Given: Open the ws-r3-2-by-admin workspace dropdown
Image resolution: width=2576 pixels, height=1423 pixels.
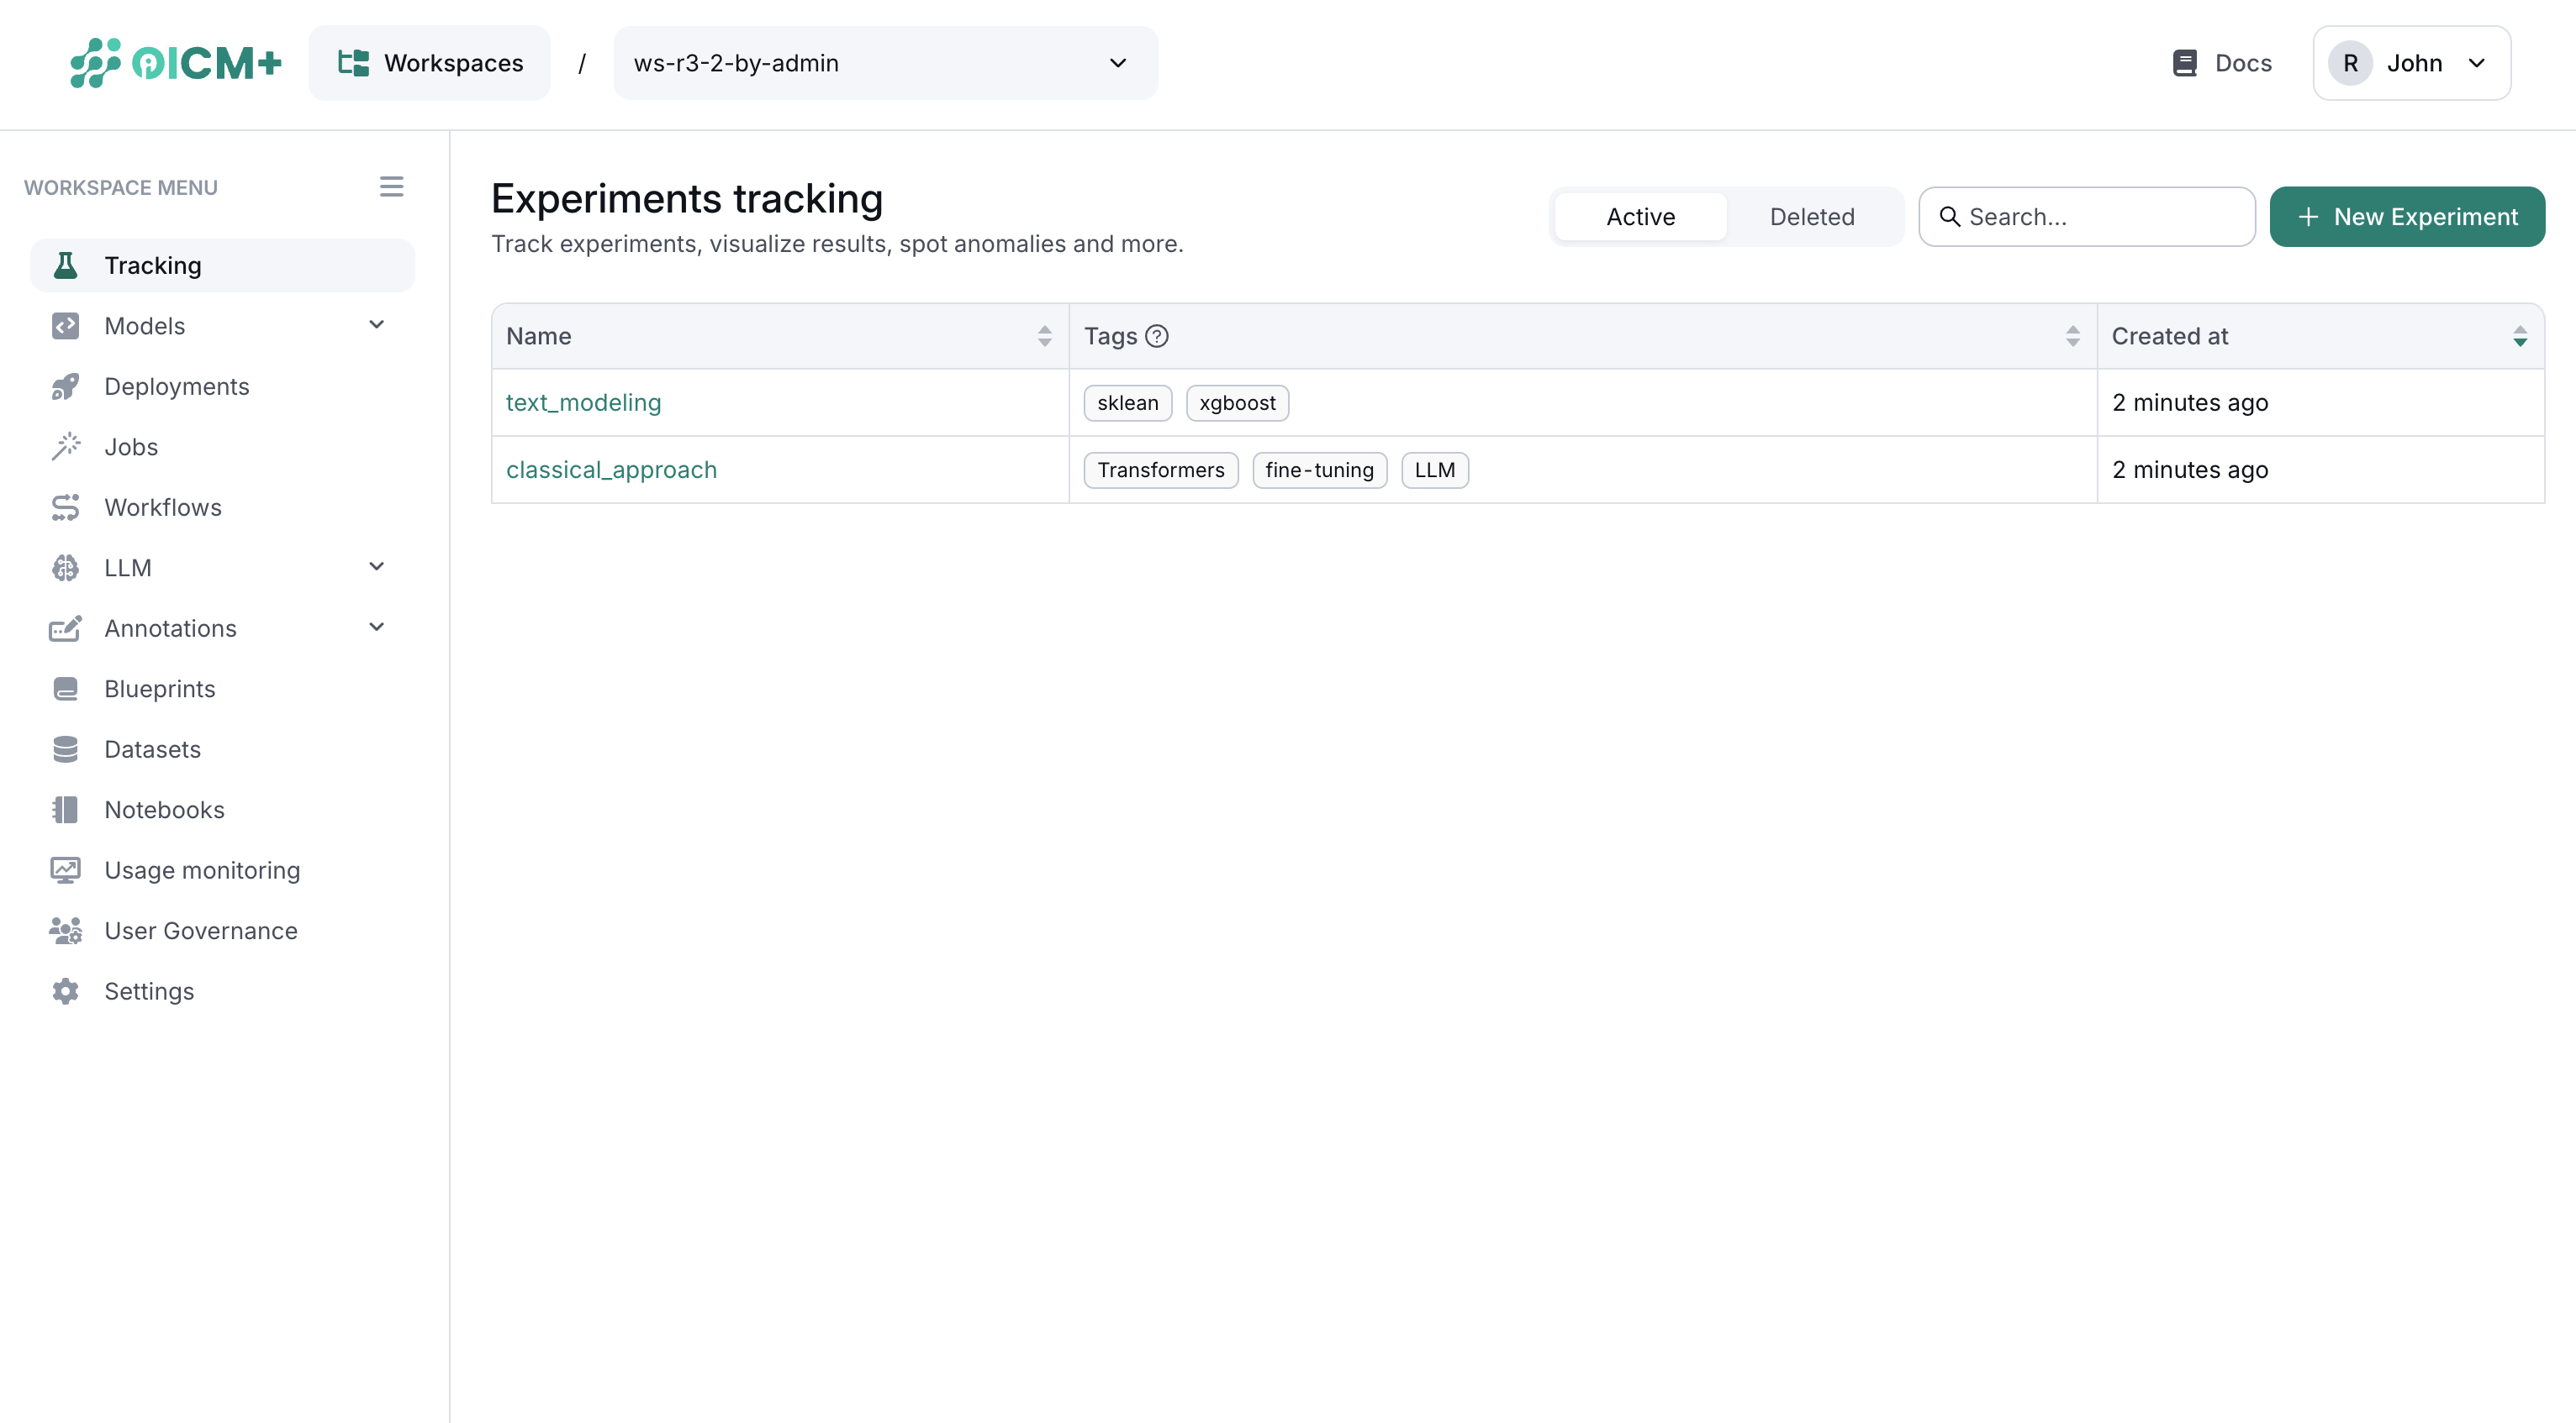Looking at the screenshot, I should pyautogui.click(x=885, y=63).
